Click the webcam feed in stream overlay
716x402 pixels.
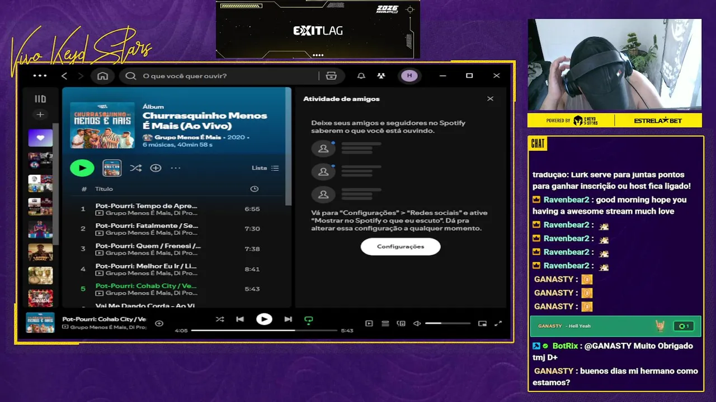coord(615,65)
